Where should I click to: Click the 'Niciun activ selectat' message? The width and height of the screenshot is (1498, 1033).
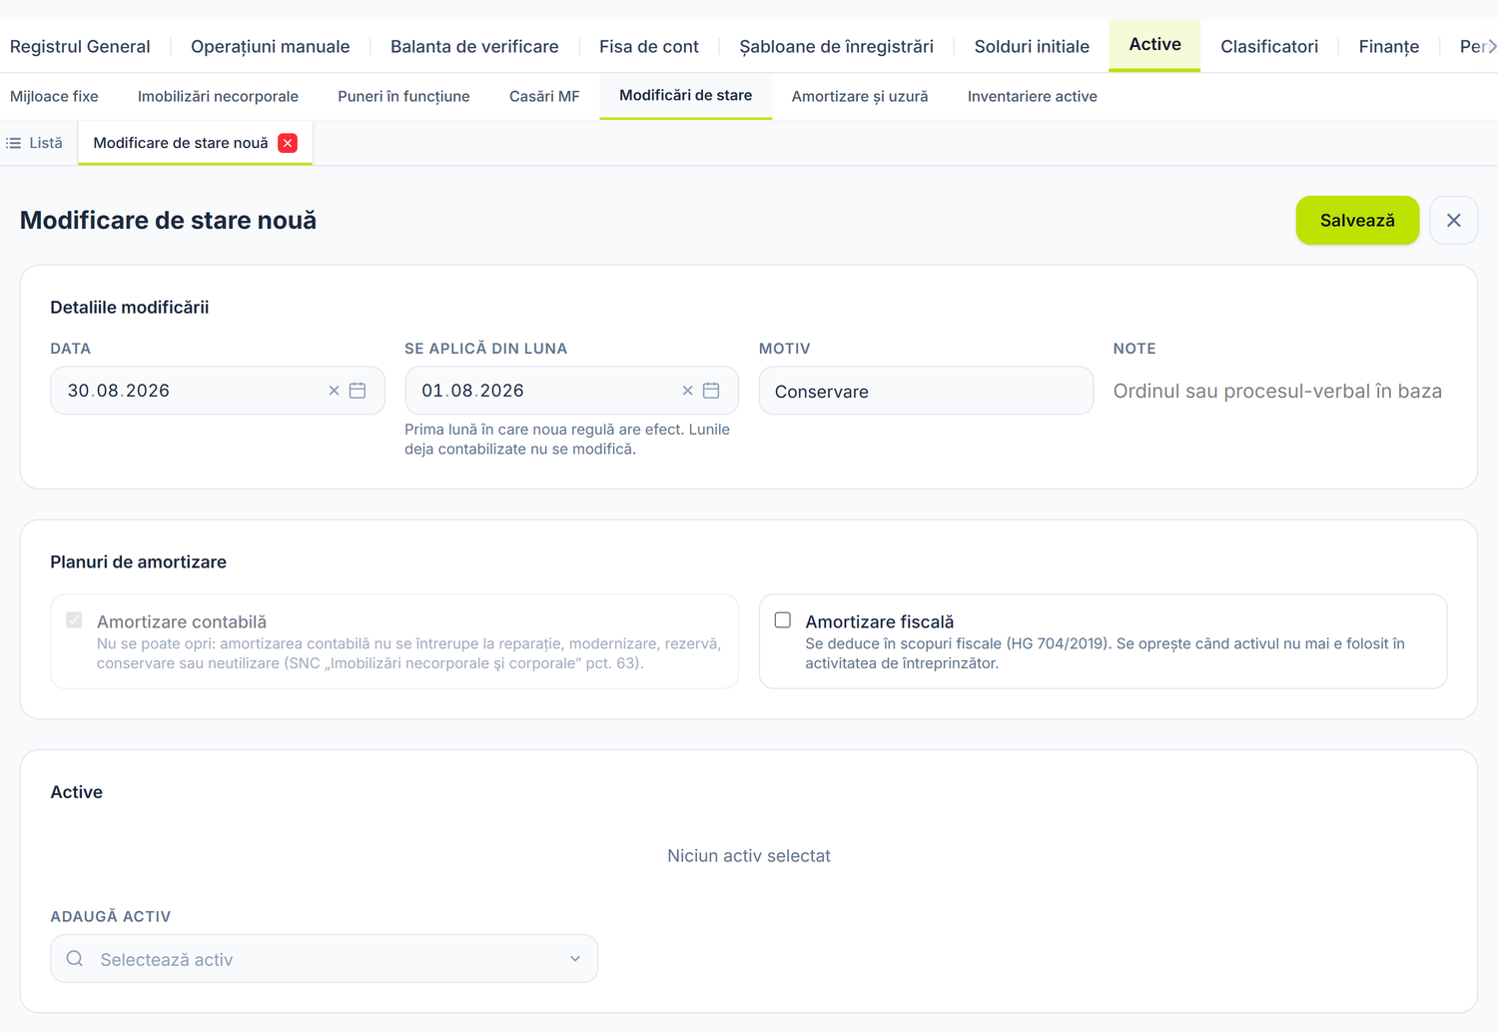point(749,855)
